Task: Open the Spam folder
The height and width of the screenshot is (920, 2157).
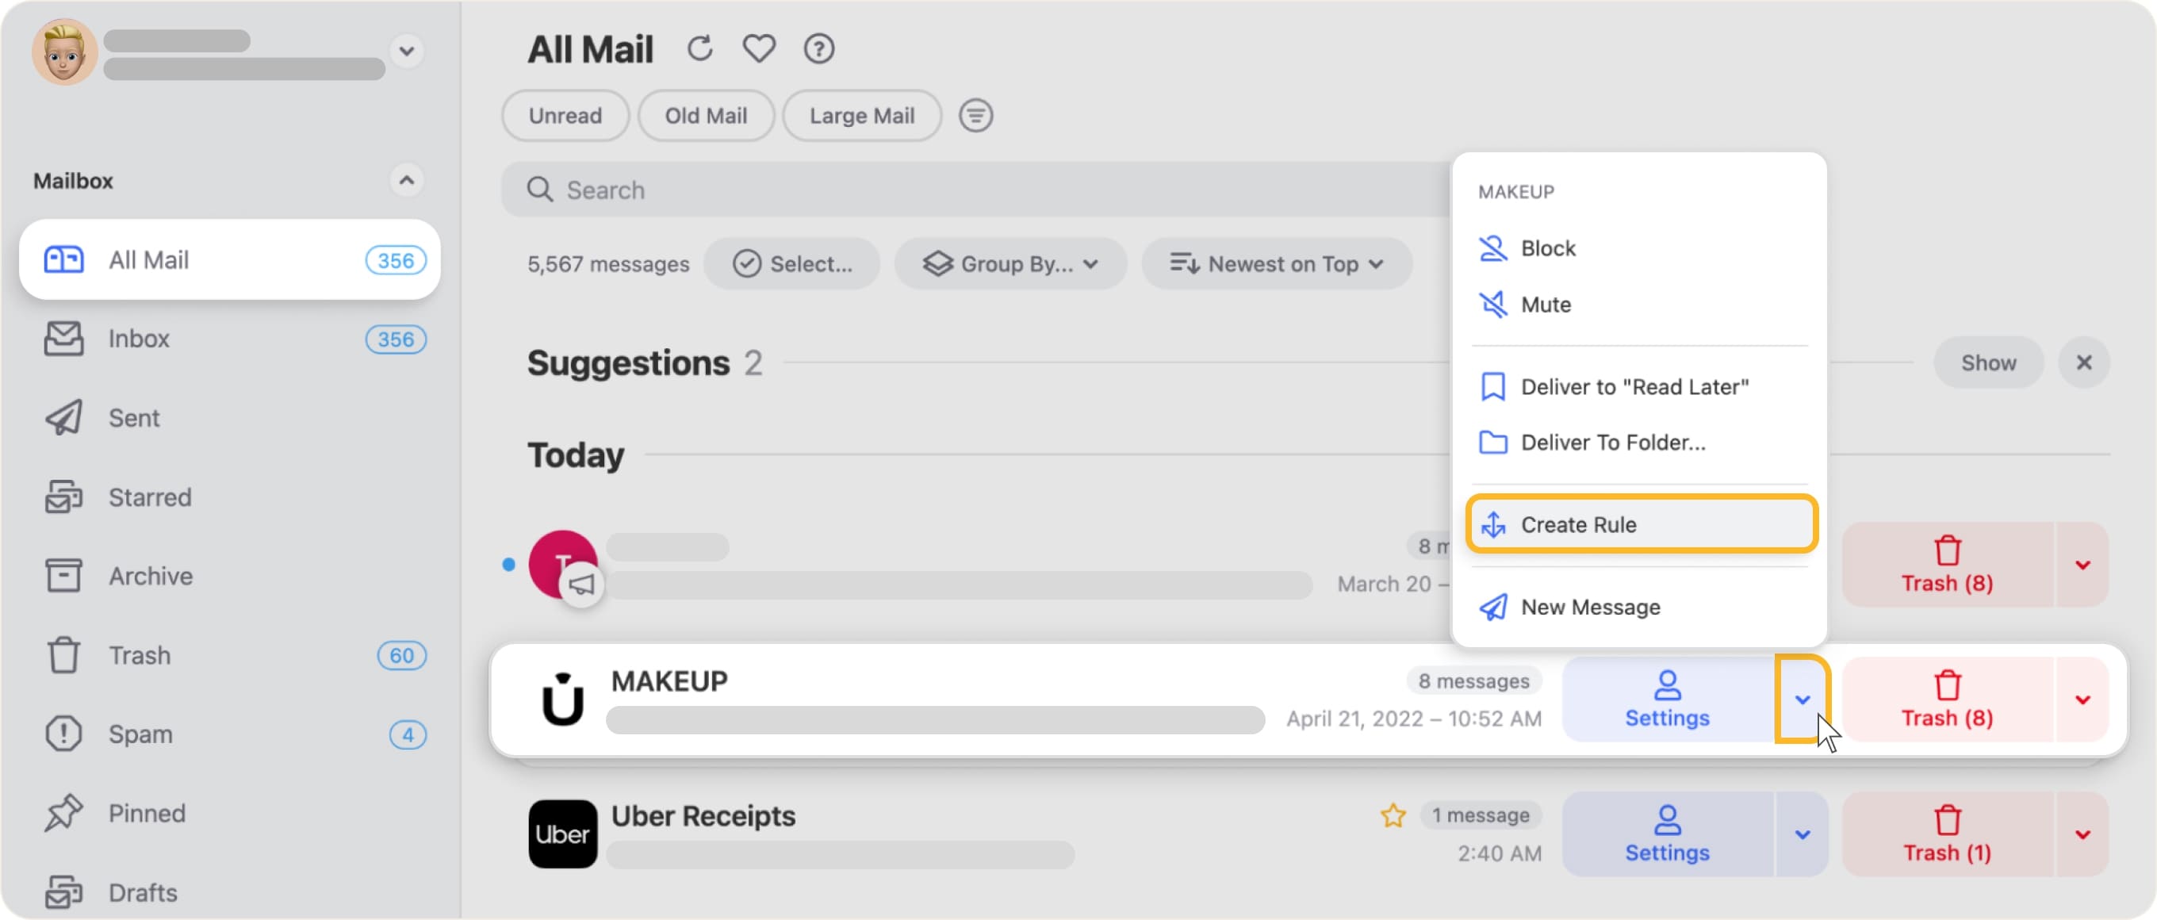Action: (140, 734)
